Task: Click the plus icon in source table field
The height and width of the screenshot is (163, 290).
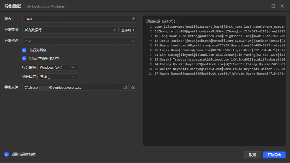Action: tap(133, 19)
